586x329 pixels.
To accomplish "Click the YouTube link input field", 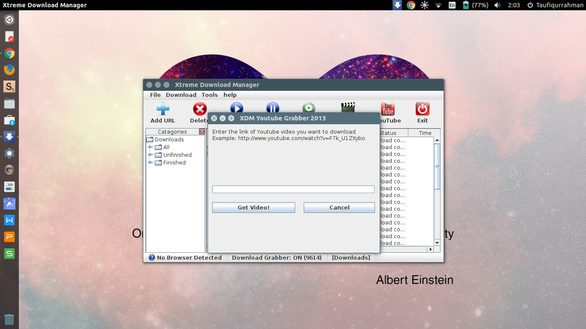I will click(293, 189).
